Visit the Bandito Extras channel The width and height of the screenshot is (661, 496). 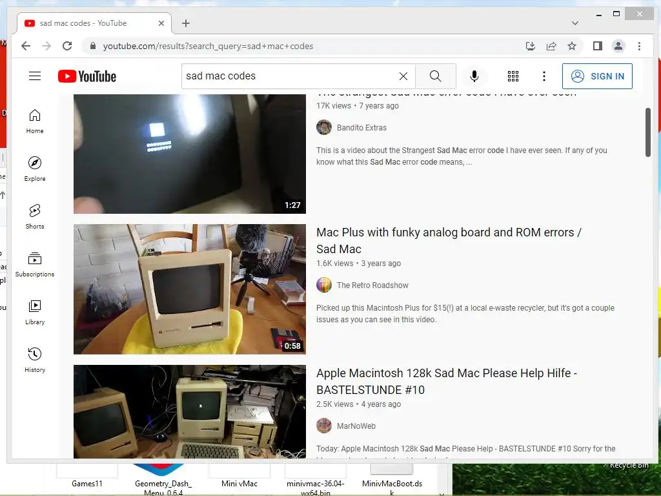(361, 127)
